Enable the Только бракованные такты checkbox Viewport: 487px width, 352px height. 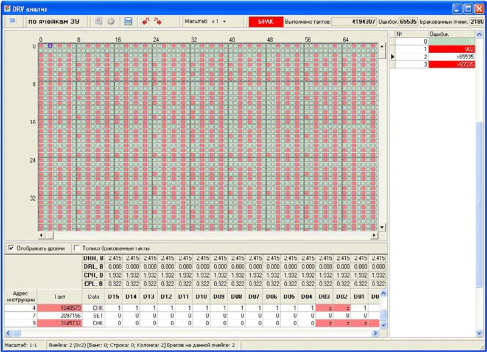pos(77,248)
